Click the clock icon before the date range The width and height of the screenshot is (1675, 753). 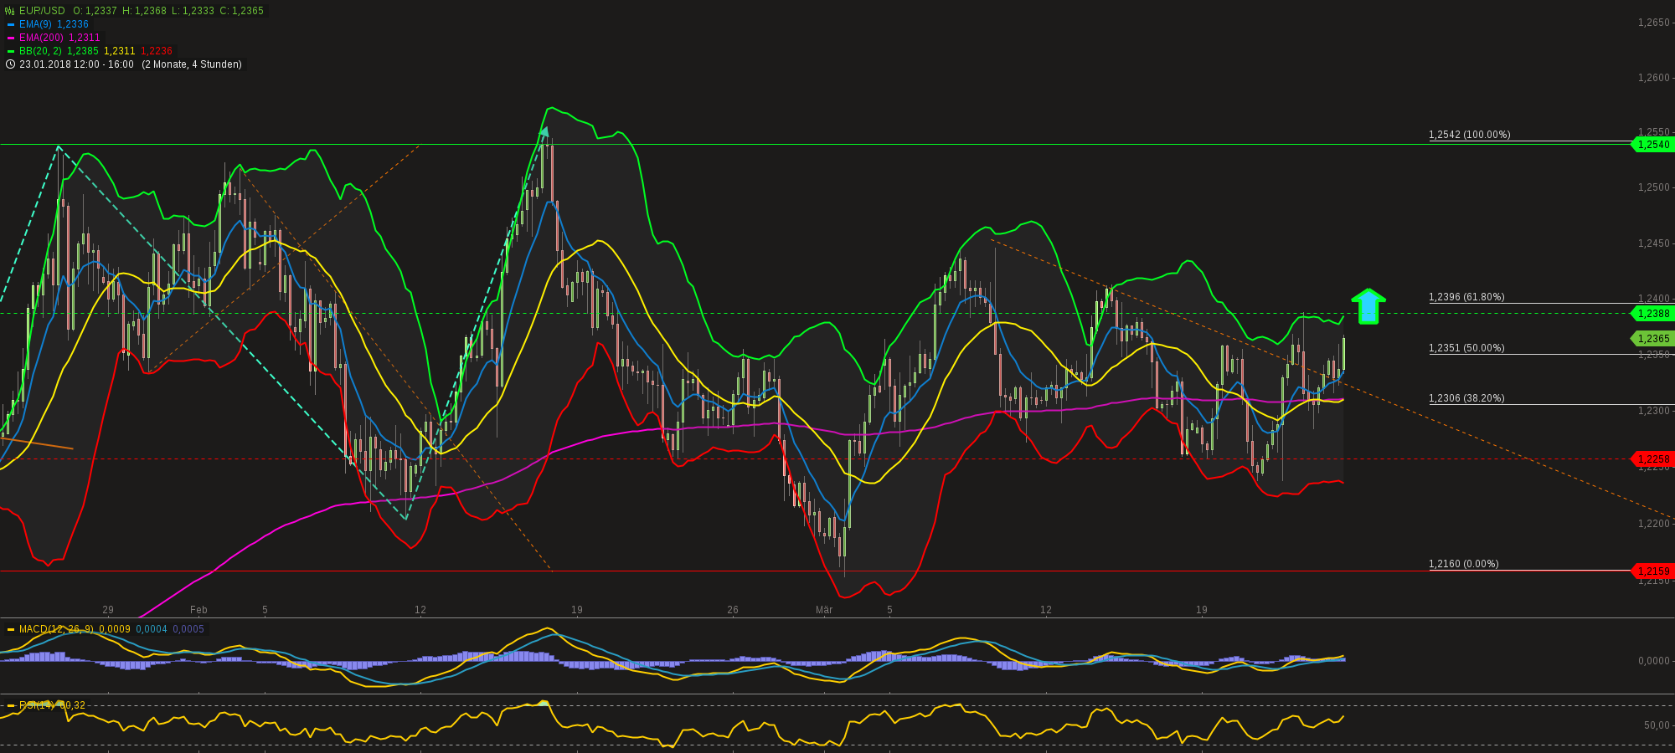tap(10, 64)
